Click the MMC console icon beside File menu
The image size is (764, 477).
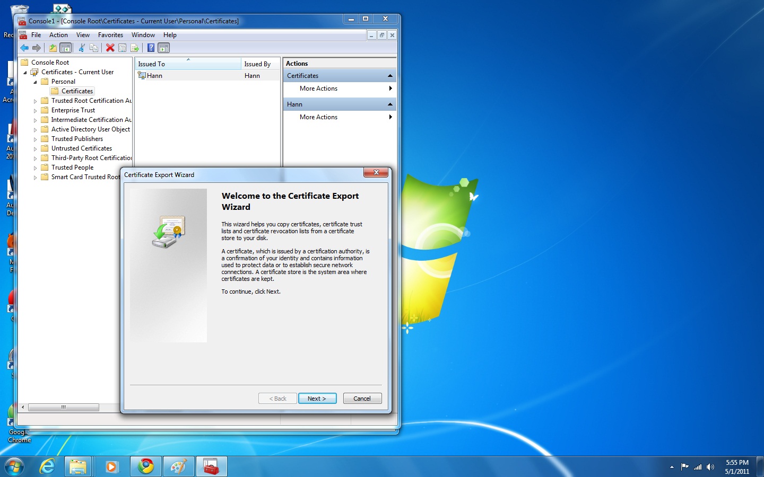[23, 35]
